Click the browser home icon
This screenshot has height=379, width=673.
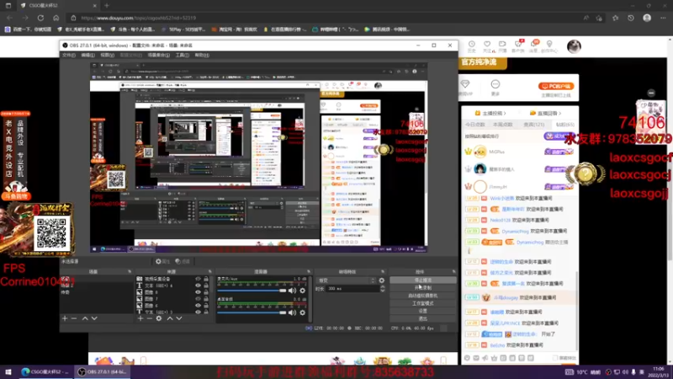pyautogui.click(x=56, y=18)
